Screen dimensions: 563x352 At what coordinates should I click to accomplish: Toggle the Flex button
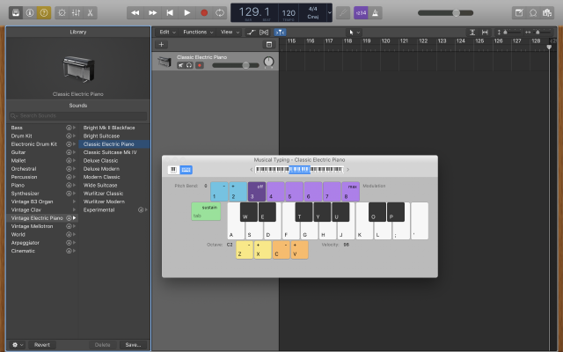tap(264, 33)
